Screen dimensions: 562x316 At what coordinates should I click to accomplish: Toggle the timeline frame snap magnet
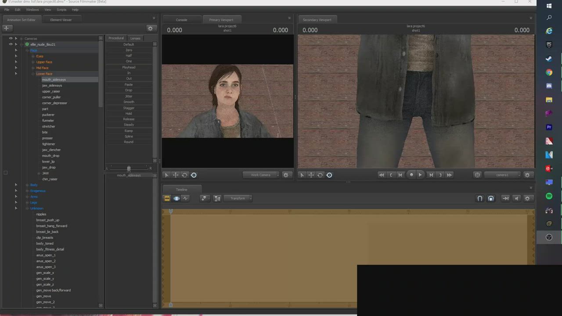coord(491,198)
